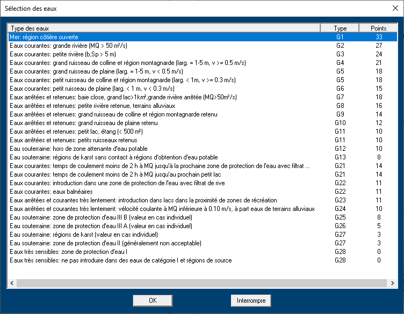Click type cell 'G6'
The width and height of the screenshot is (404, 314).
coord(340,89)
